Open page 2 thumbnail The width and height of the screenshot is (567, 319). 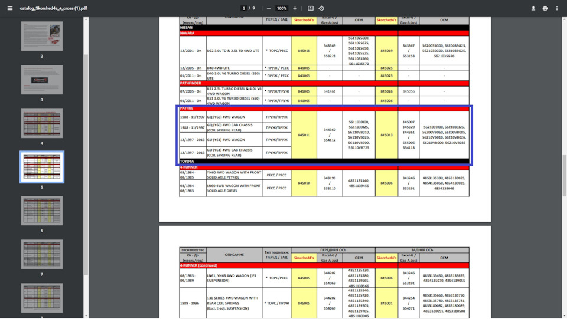tap(42, 36)
